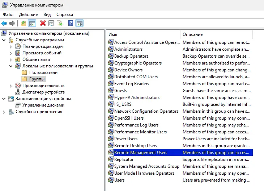Open the Файл menu
The image size is (264, 191).
[8, 14]
